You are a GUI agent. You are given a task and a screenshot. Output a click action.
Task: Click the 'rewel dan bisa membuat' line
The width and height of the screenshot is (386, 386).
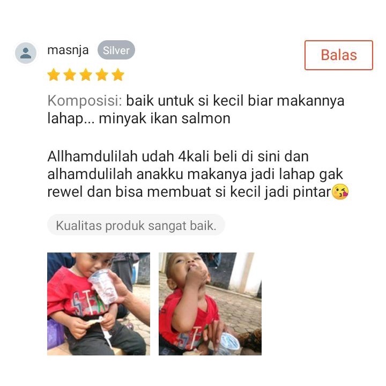pos(189,192)
